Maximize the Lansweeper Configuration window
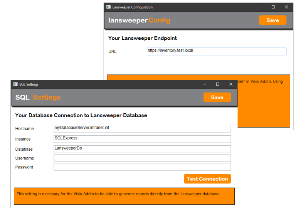 coord(273,7)
